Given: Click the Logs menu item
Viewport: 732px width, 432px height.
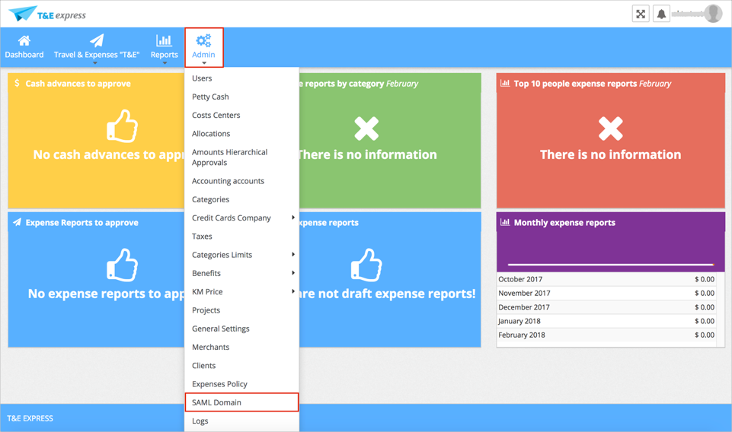Looking at the screenshot, I should click(200, 421).
